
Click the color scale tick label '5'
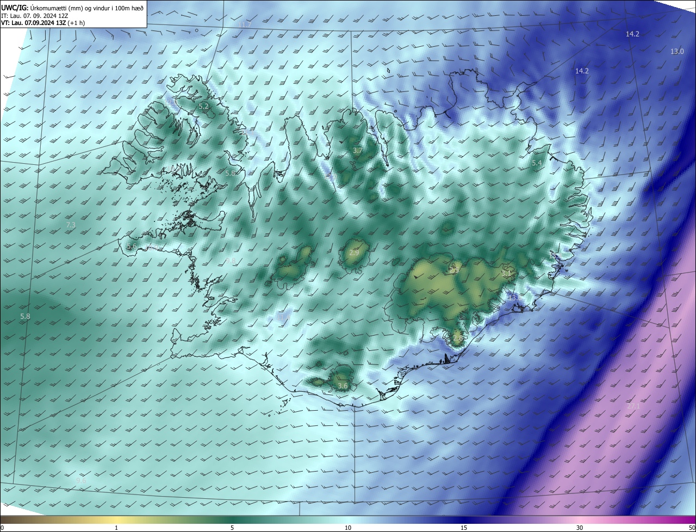pos(232,528)
